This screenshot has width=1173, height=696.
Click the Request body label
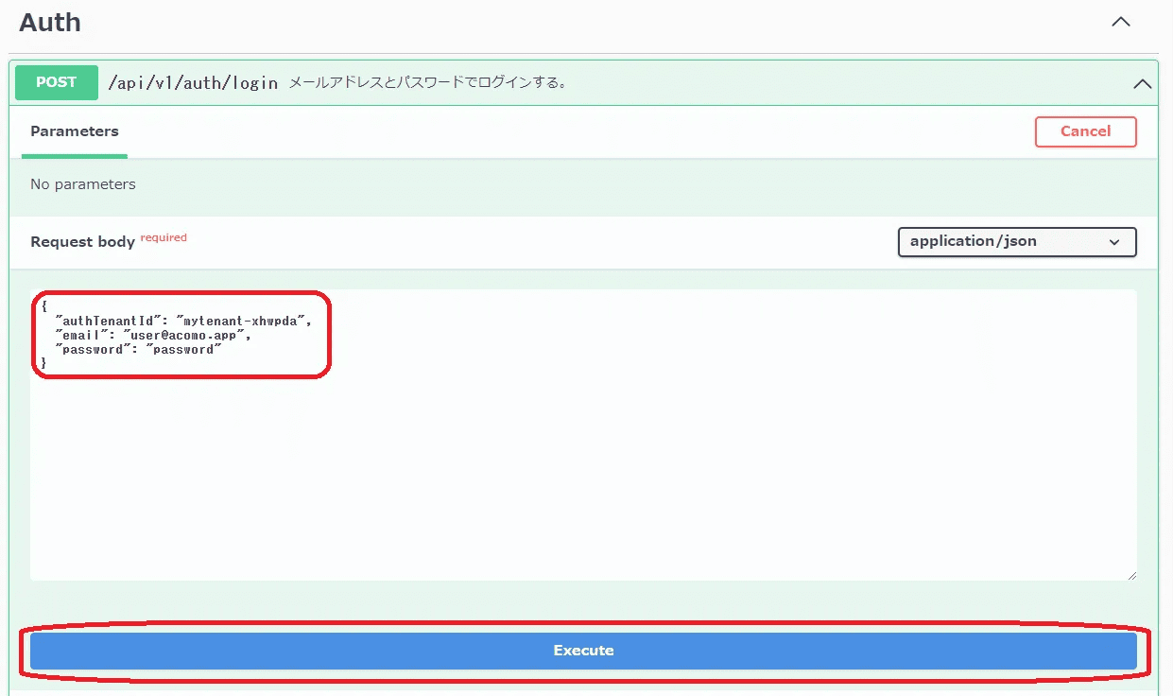click(82, 242)
